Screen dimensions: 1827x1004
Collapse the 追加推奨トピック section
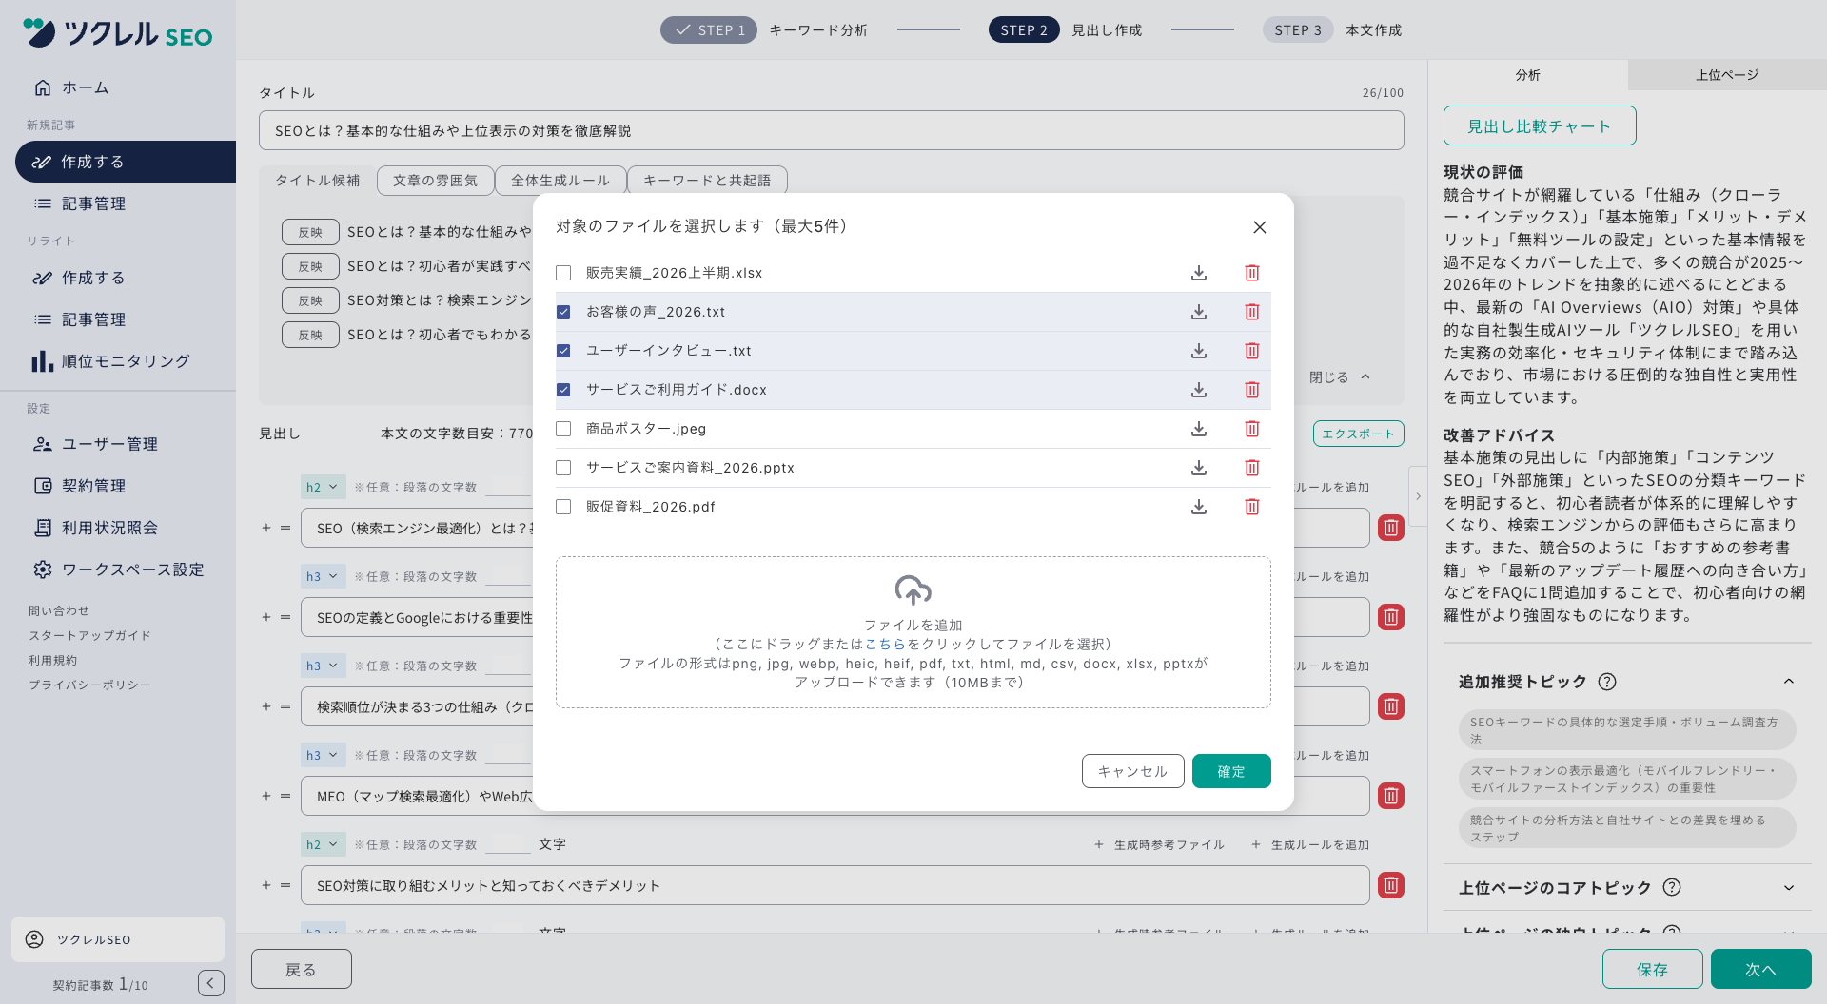(1789, 682)
